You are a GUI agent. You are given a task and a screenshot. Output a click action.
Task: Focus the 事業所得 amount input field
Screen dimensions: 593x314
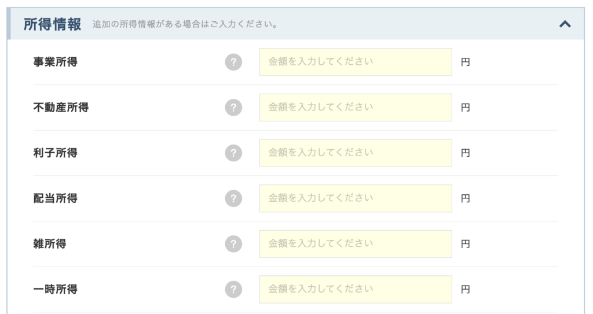click(x=355, y=62)
